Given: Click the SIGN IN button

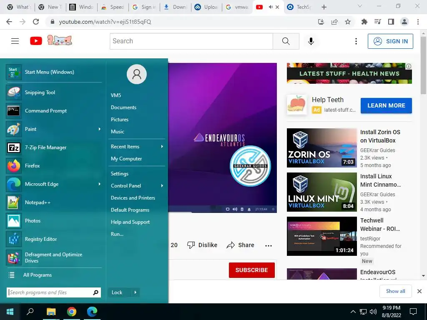Looking at the screenshot, I should [x=390, y=41].
